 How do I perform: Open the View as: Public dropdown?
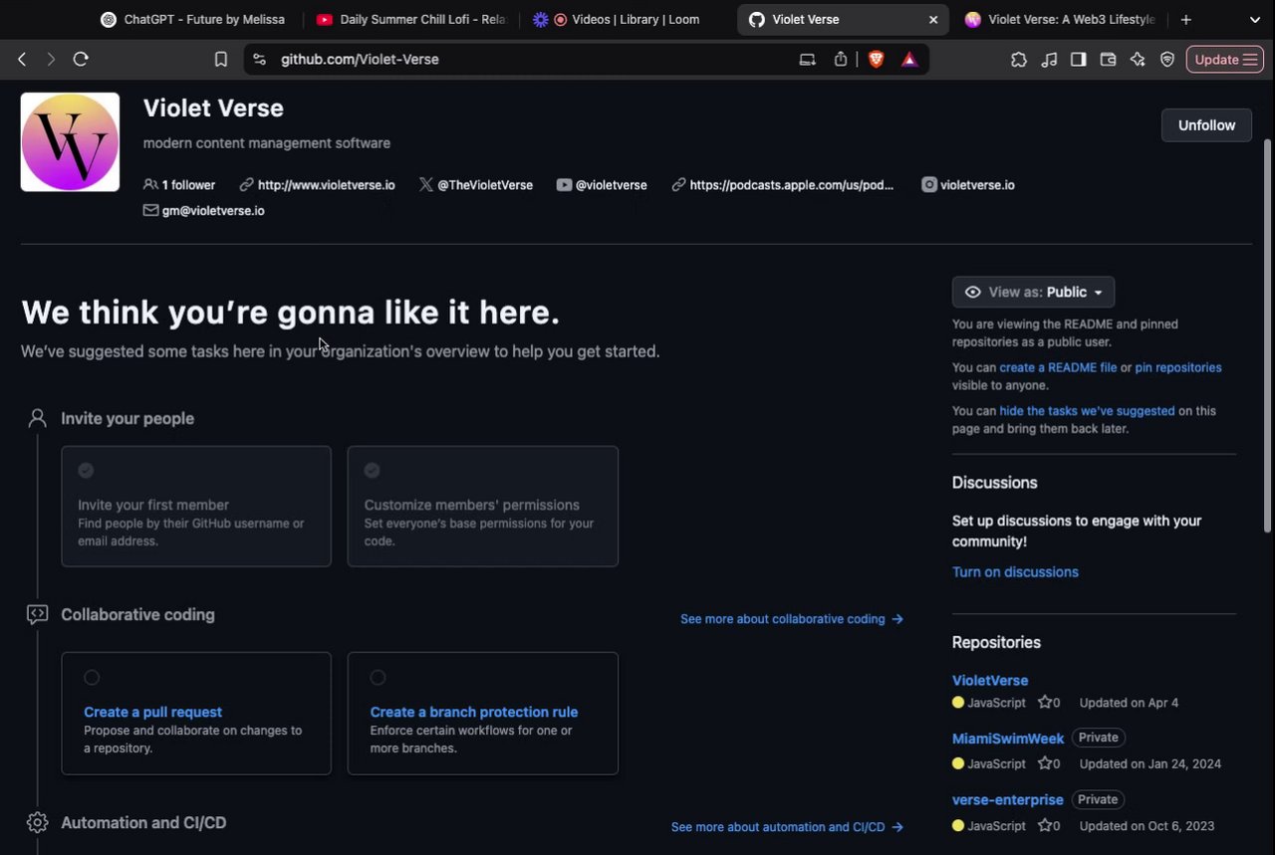click(x=1033, y=293)
